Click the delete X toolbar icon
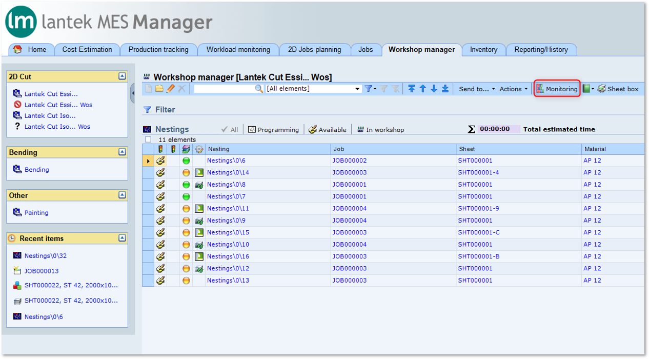This screenshot has width=649, height=359. click(x=181, y=89)
